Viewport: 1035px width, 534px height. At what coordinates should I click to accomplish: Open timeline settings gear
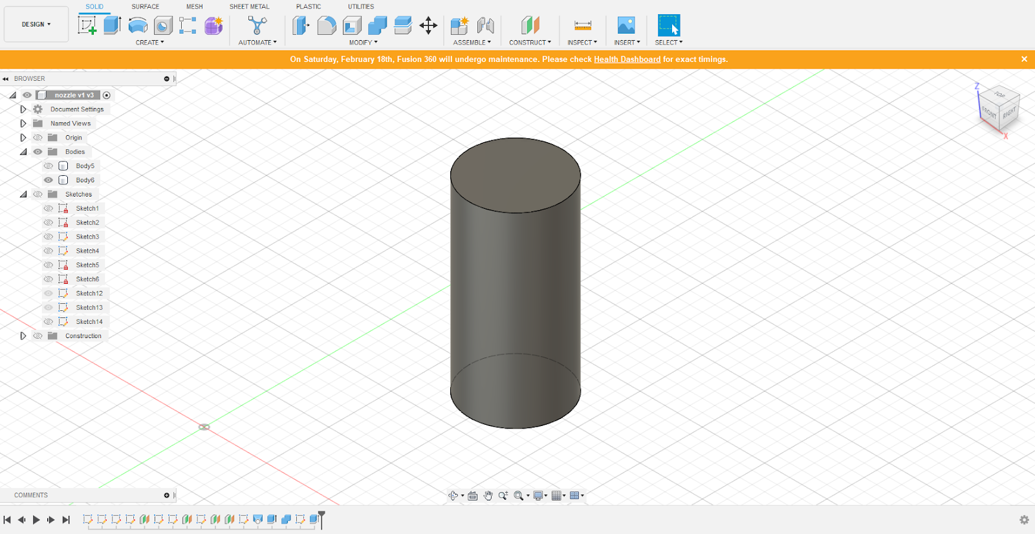click(x=1024, y=520)
